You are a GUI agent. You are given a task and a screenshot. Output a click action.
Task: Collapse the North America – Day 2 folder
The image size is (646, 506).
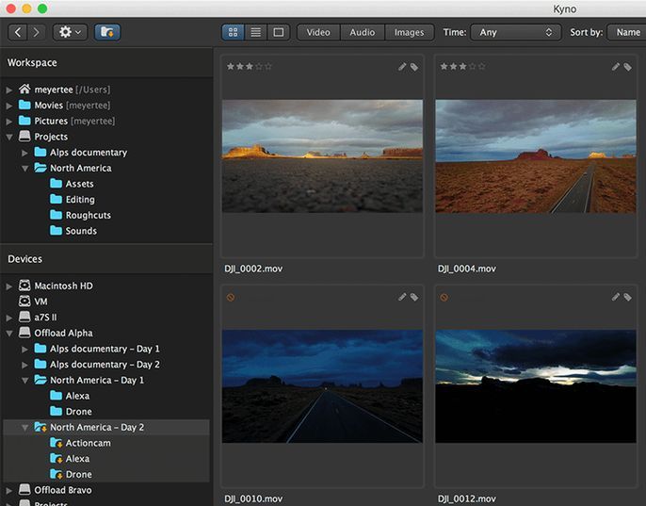click(25, 428)
